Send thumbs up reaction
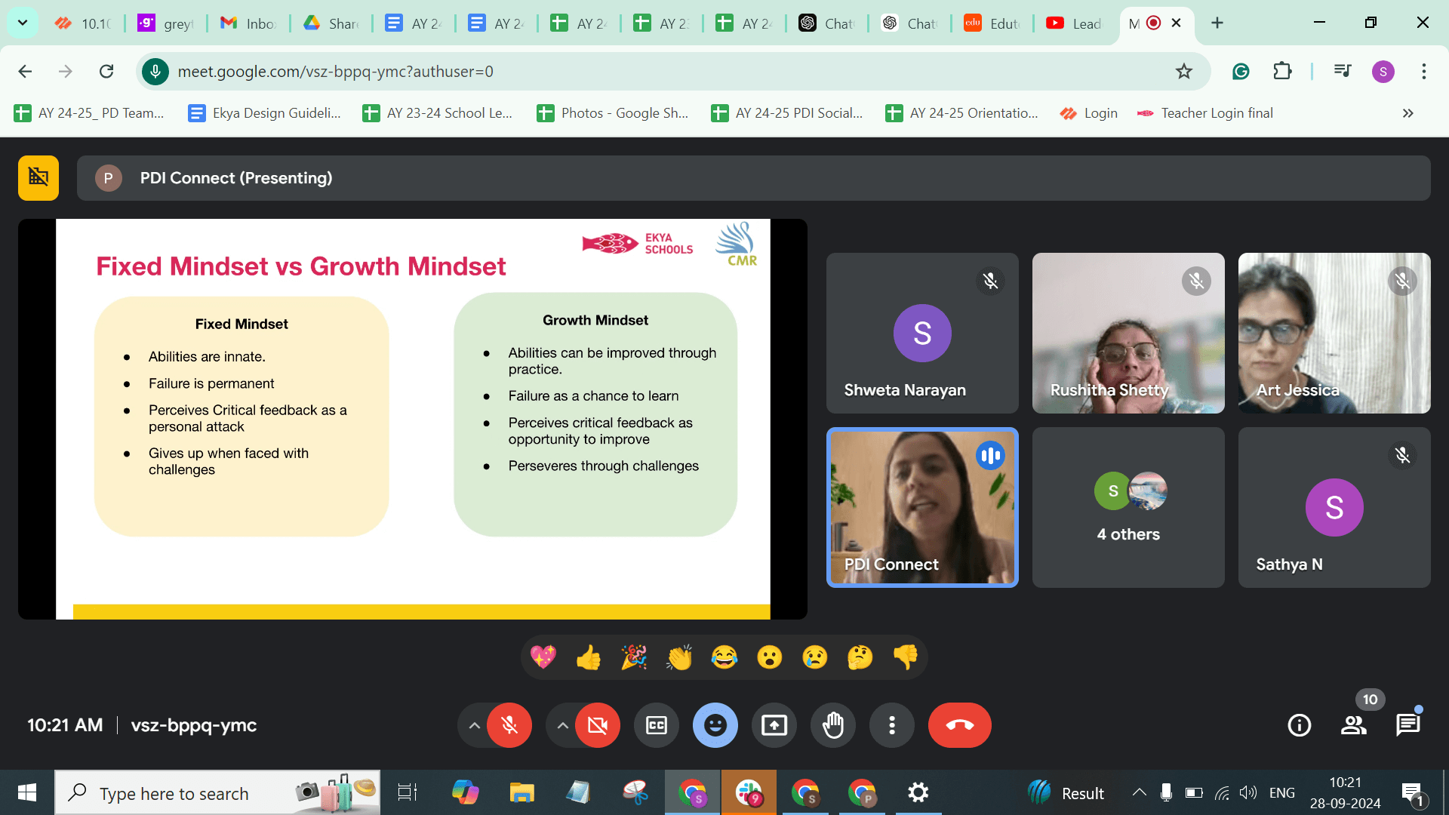1449x815 pixels. pos(589,657)
